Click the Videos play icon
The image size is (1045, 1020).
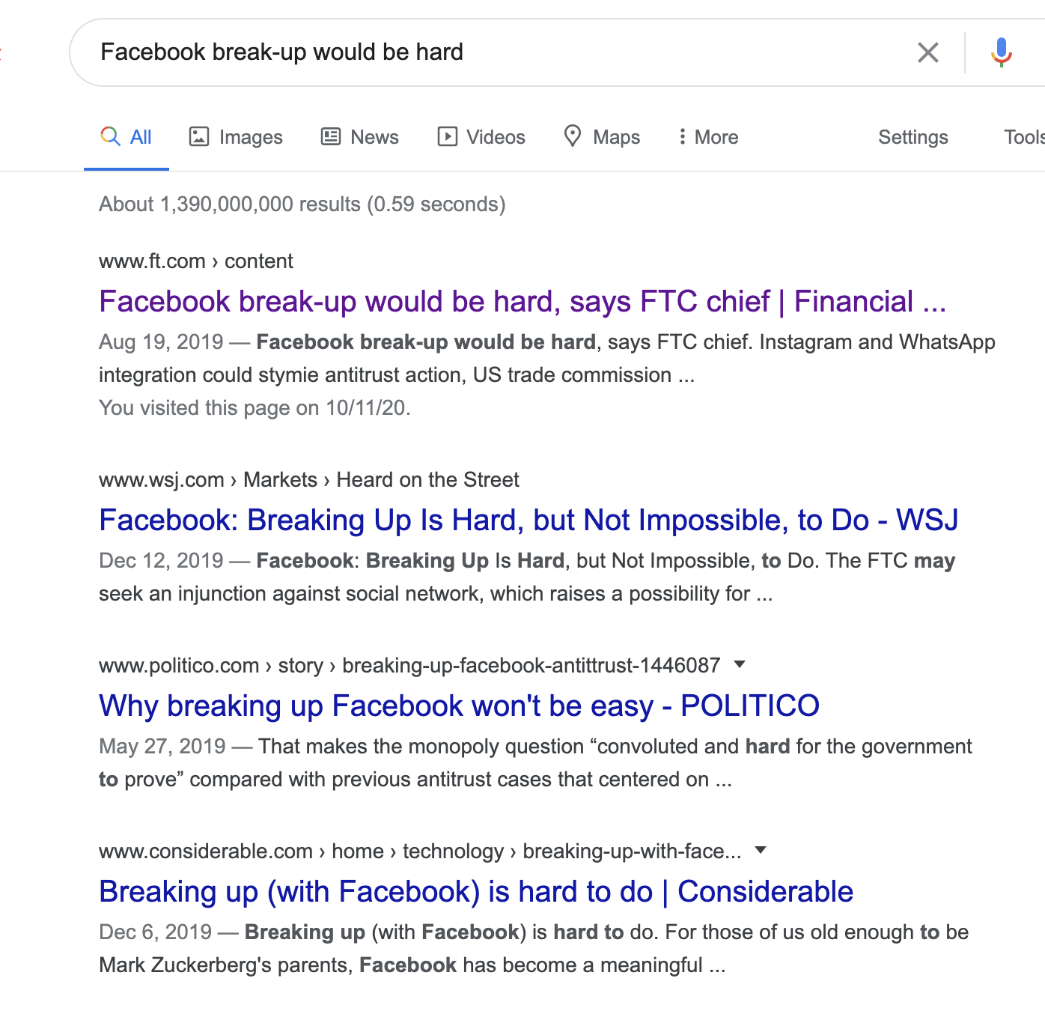click(x=448, y=136)
